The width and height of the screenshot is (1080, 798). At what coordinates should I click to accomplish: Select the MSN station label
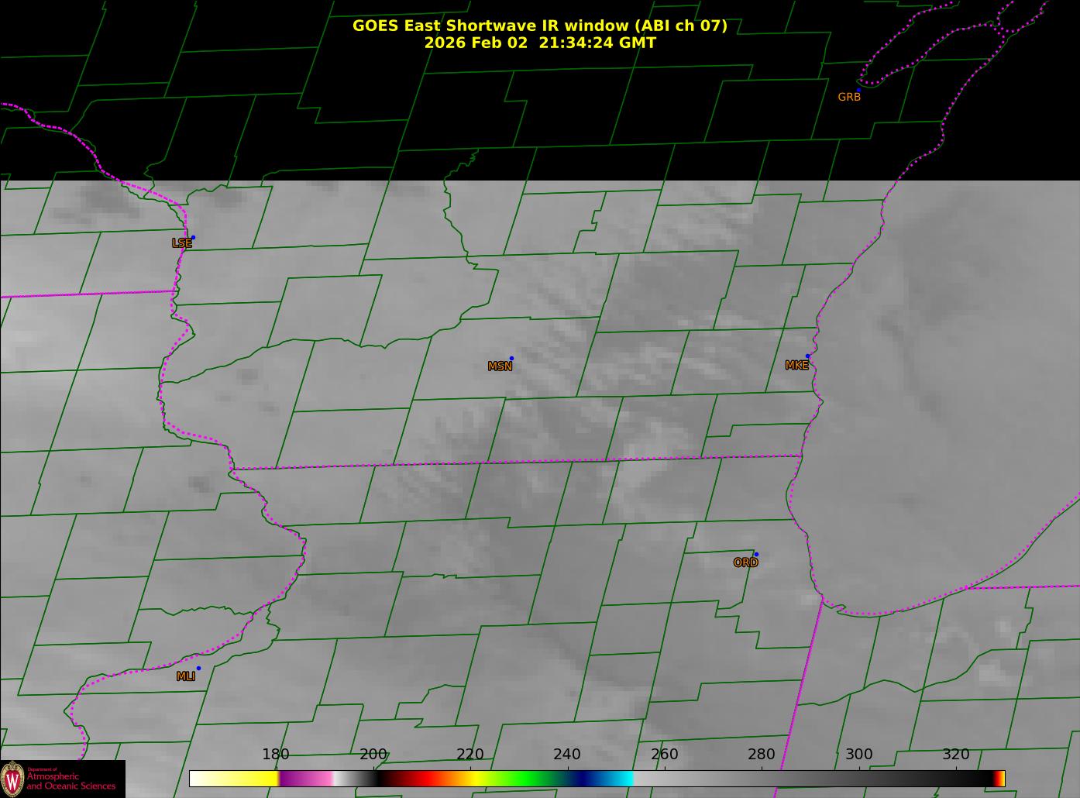click(500, 366)
